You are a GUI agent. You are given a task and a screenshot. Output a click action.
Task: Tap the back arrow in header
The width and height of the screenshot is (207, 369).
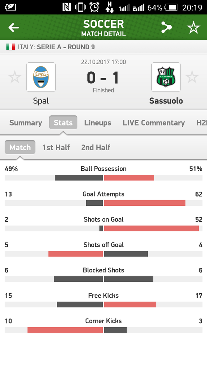[x=14, y=27]
